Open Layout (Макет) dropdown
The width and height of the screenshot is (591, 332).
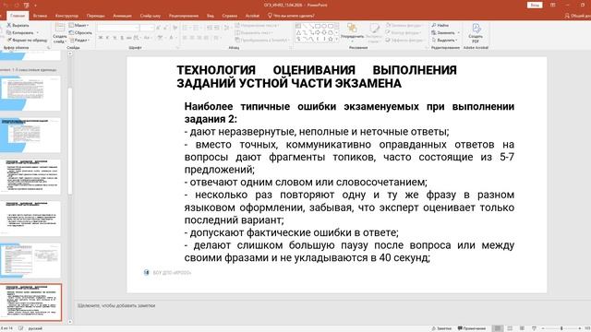(78, 25)
